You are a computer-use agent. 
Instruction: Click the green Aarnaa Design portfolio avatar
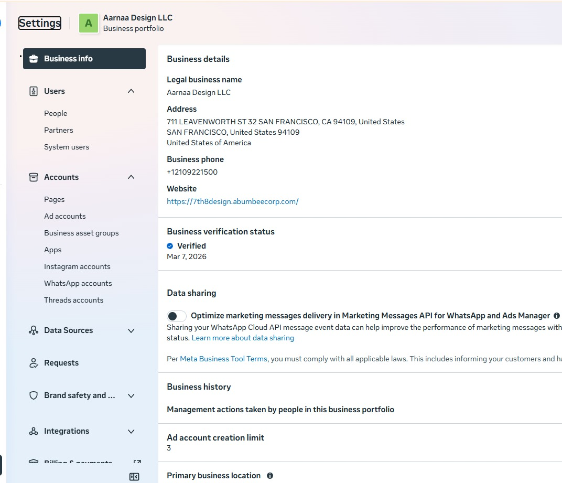pyautogui.click(x=89, y=23)
